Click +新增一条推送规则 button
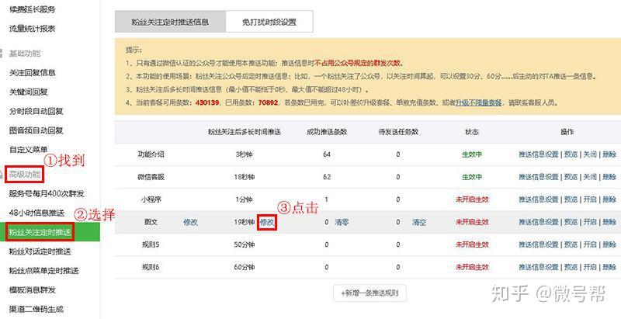 (369, 293)
